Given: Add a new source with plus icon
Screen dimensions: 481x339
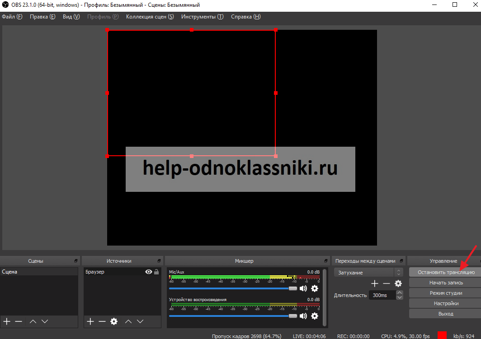Looking at the screenshot, I should tap(90, 321).
